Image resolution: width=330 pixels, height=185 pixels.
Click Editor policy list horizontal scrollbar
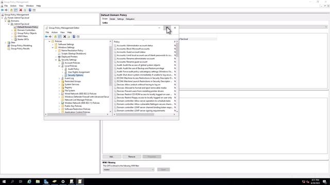[x=135, y=114]
